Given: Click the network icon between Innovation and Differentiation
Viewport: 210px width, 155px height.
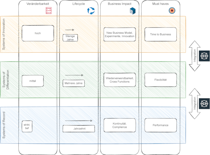Looking at the screenshot, I should point(204,56).
